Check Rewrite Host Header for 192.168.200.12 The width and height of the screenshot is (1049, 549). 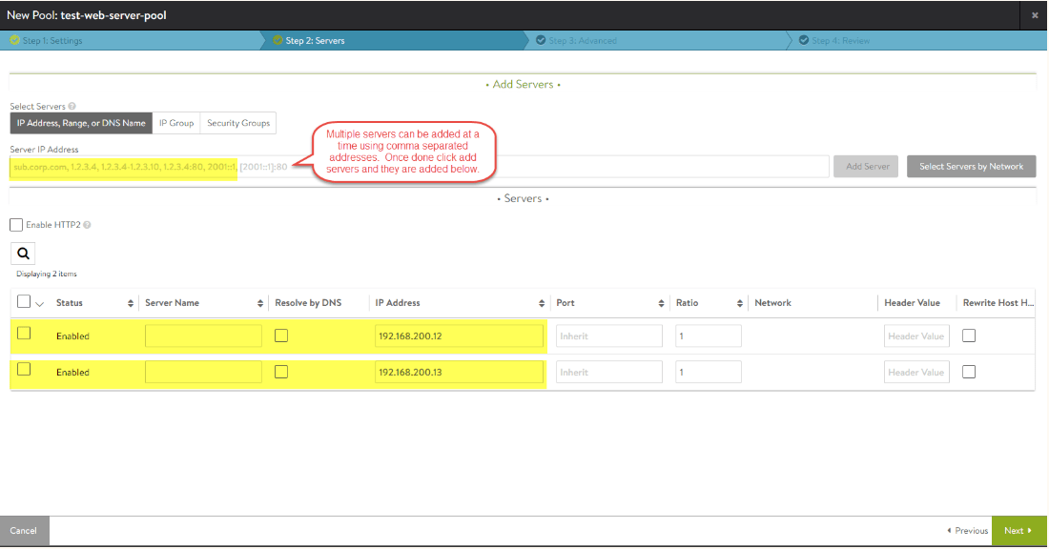[969, 335]
